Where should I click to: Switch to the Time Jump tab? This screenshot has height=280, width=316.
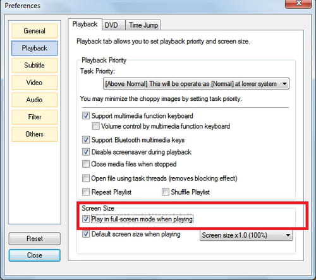point(143,25)
